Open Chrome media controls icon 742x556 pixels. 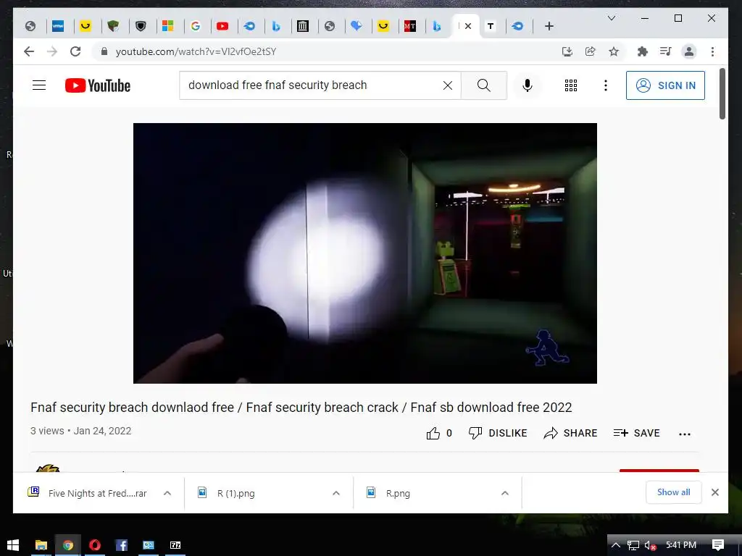[x=665, y=51]
